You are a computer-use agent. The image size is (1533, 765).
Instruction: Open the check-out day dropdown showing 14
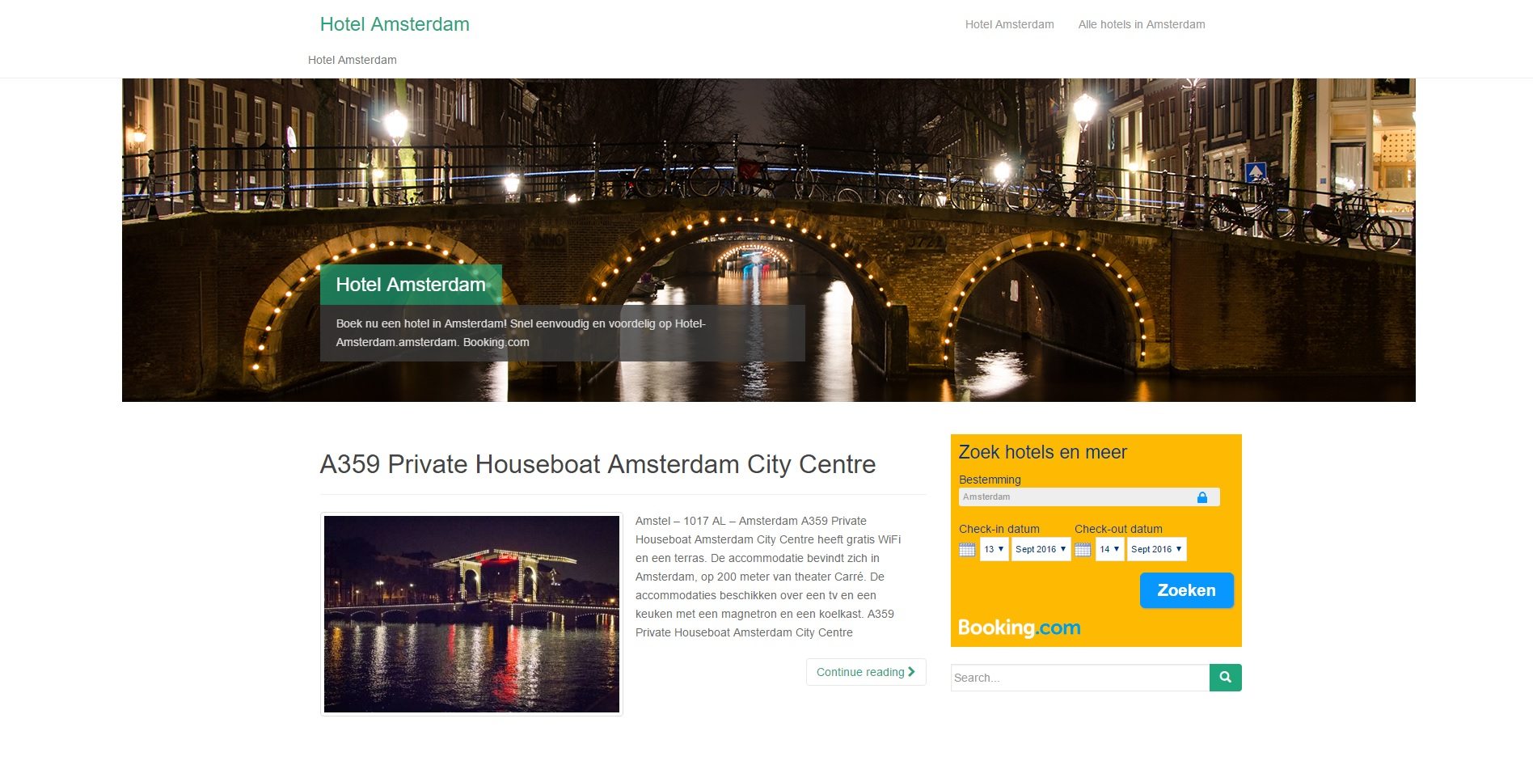coord(1109,549)
